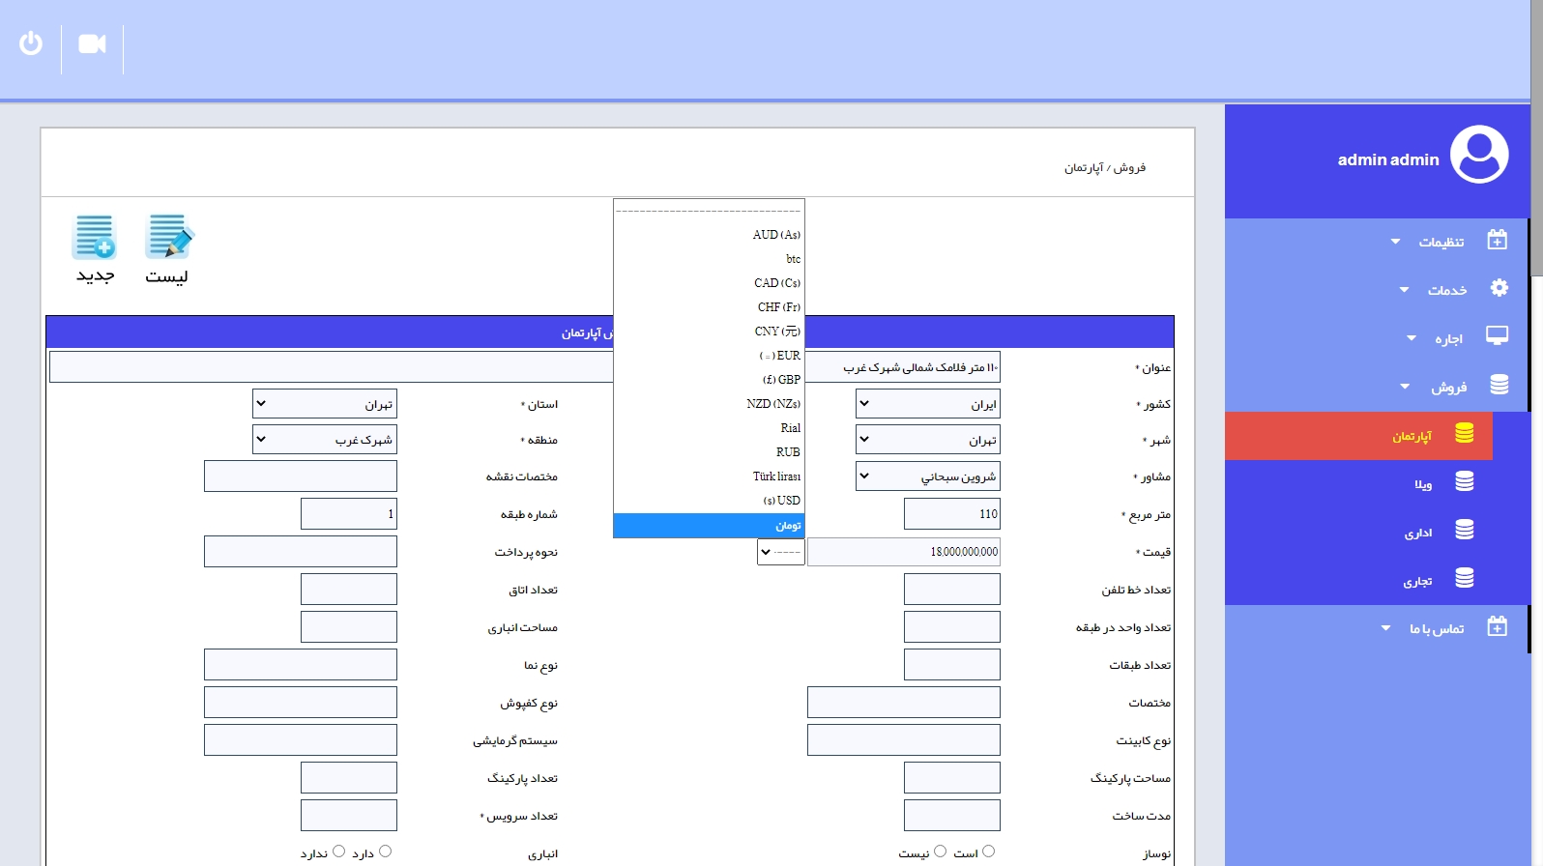Select the نوساز 'نیست' radio button
This screenshot has height=866, width=1543.
940,852
